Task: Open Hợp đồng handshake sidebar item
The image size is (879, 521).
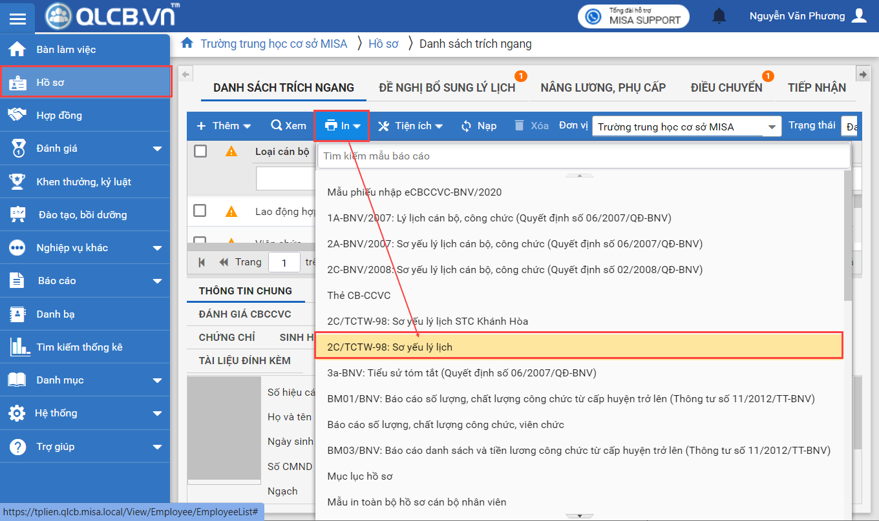Action: coord(17,115)
